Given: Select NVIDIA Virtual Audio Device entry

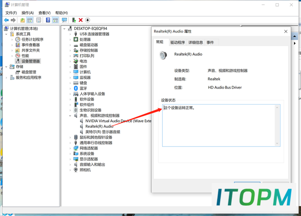Looking at the screenshot, I should (x=118, y=121).
